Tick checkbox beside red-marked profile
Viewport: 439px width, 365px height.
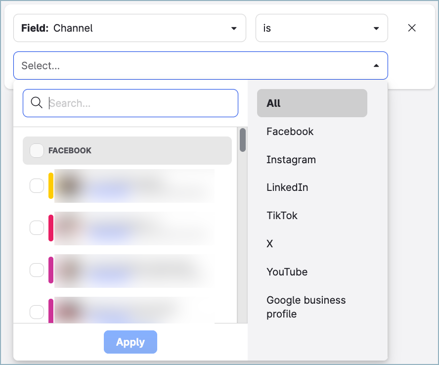[37, 228]
